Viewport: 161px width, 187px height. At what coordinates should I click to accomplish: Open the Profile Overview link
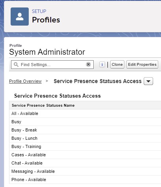coord(25,81)
